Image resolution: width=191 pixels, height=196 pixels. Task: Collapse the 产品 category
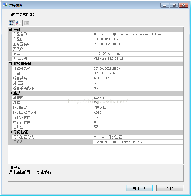tap(10, 30)
